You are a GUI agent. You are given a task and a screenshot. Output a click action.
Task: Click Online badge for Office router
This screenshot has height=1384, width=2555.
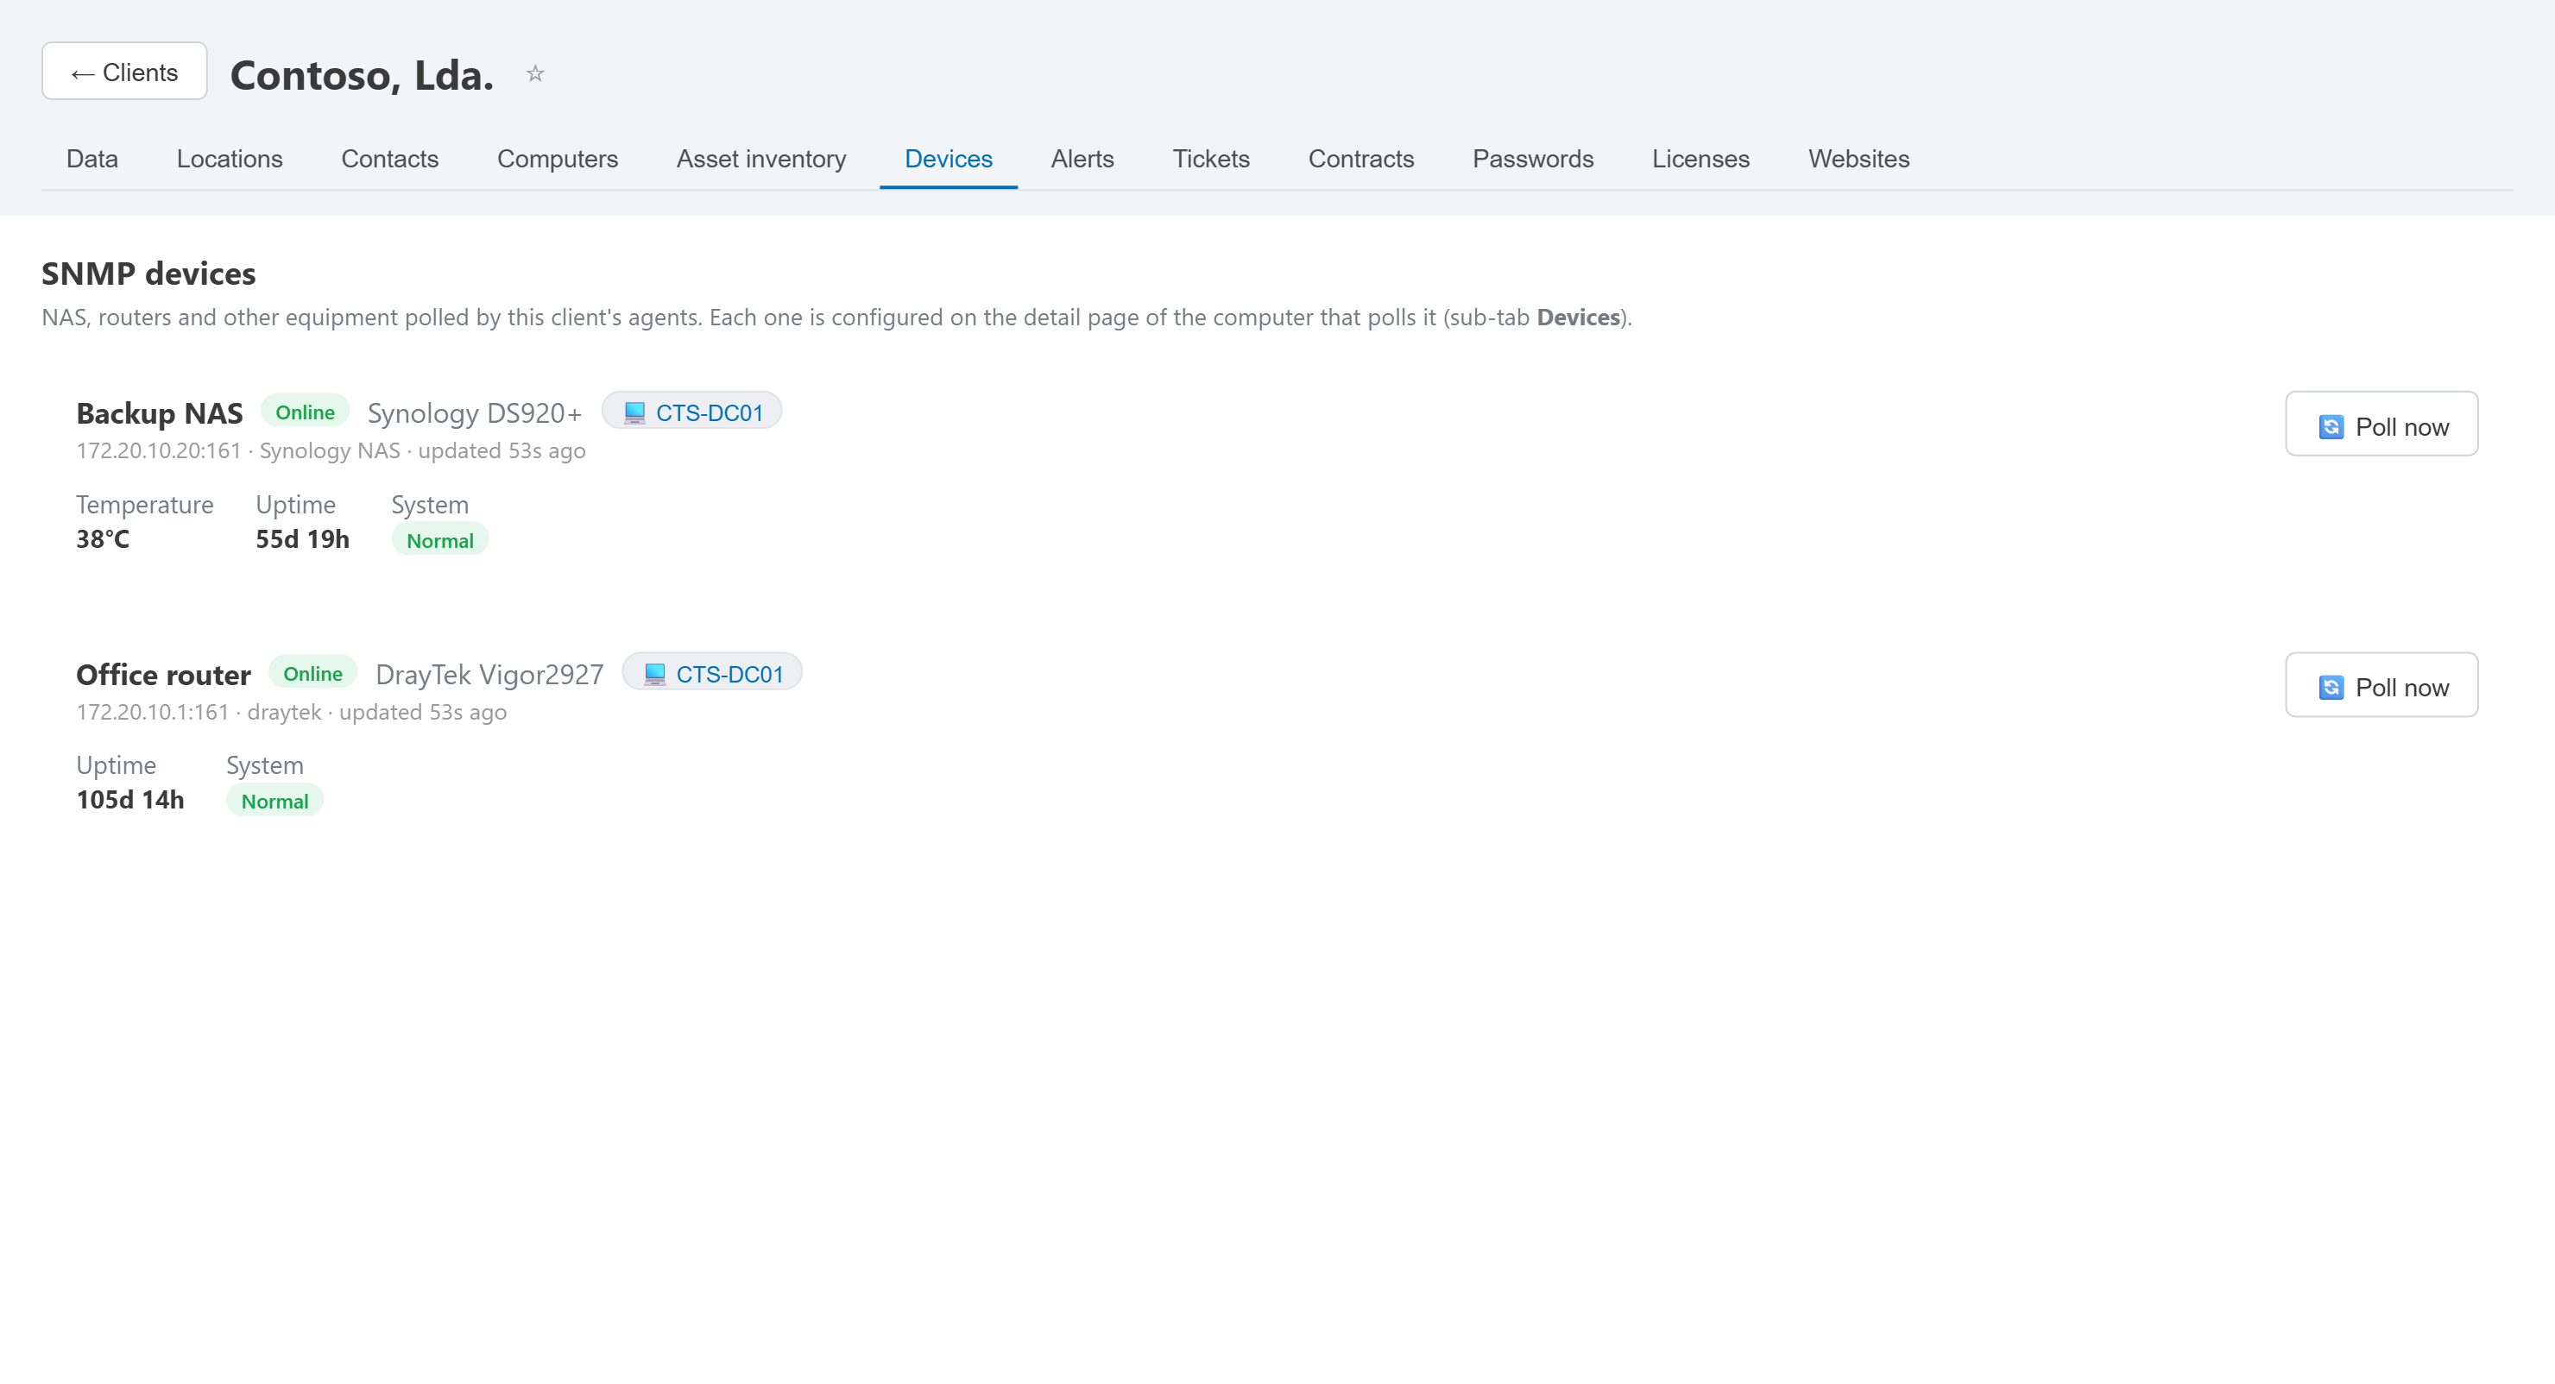(312, 673)
